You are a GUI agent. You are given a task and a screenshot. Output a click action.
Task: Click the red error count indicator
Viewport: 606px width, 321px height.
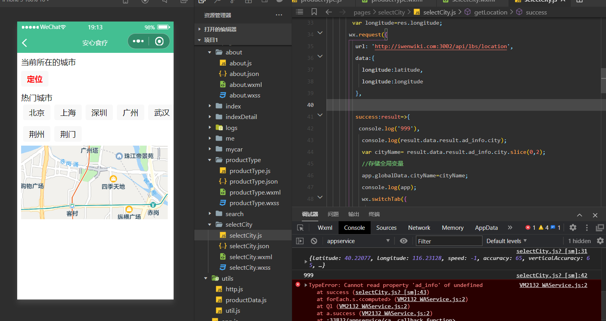pyautogui.click(x=531, y=227)
